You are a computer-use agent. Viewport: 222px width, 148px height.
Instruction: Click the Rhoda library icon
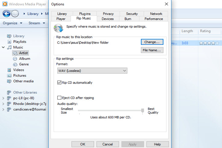click(9, 104)
